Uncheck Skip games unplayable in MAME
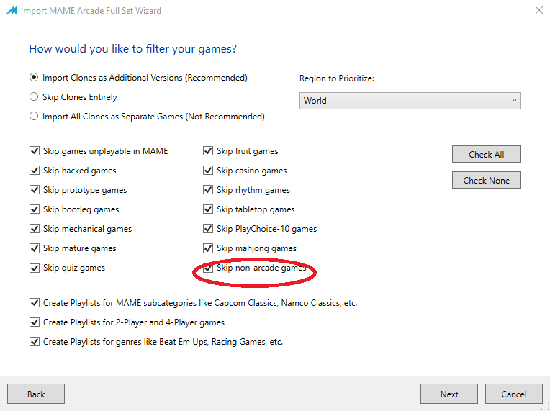The width and height of the screenshot is (550, 411). tap(35, 151)
